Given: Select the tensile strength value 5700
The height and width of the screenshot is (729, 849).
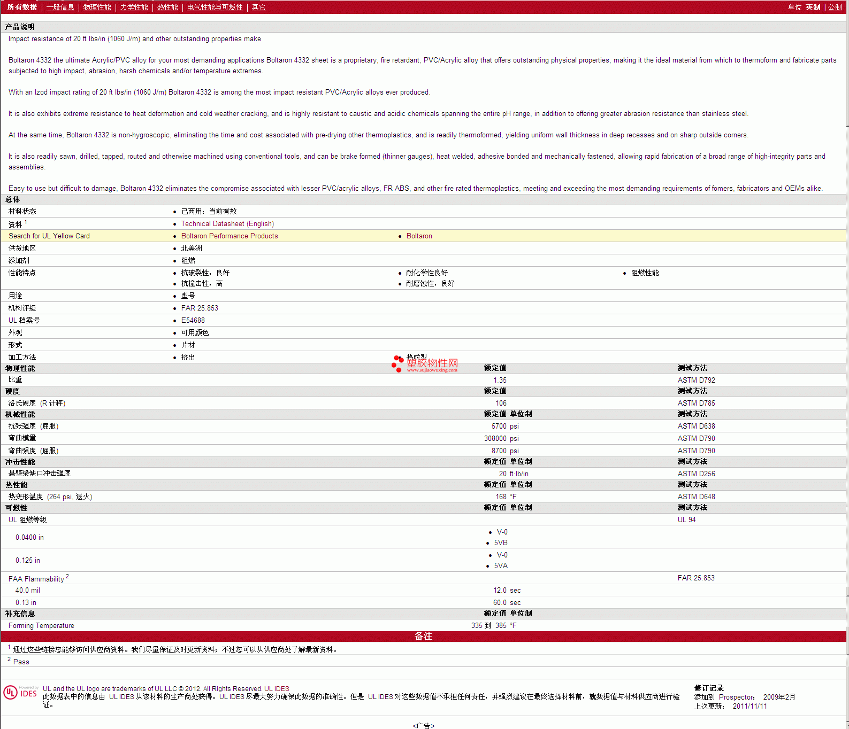Looking at the screenshot, I should pyautogui.click(x=499, y=426).
